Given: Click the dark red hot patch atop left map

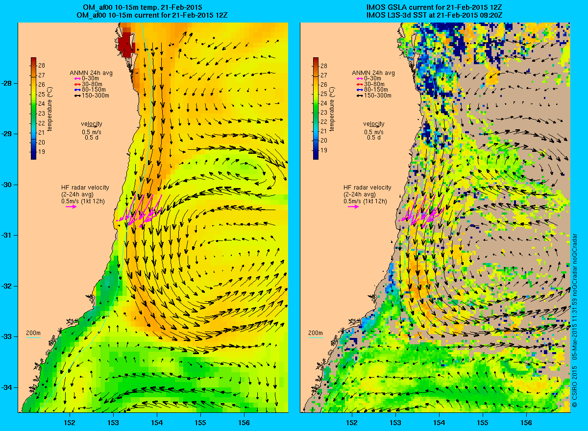Looking at the screenshot, I should (127, 45).
